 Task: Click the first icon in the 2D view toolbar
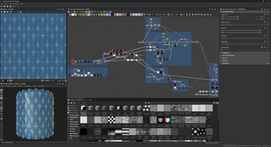pyautogui.click(x=1, y=12)
